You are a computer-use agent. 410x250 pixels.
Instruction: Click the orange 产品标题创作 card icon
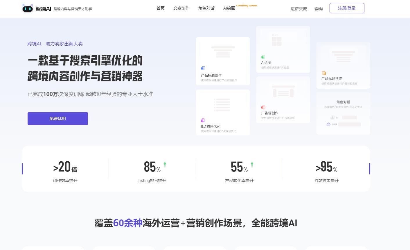coord(324,73)
